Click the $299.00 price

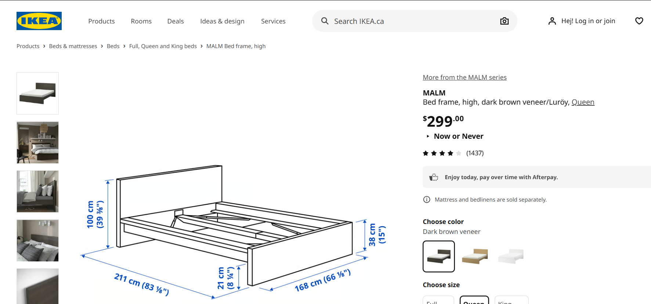pyautogui.click(x=443, y=121)
